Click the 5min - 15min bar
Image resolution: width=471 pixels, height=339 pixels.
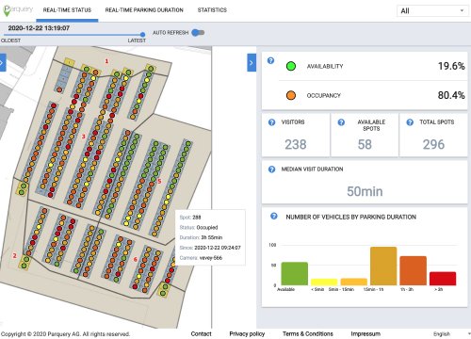(354, 282)
